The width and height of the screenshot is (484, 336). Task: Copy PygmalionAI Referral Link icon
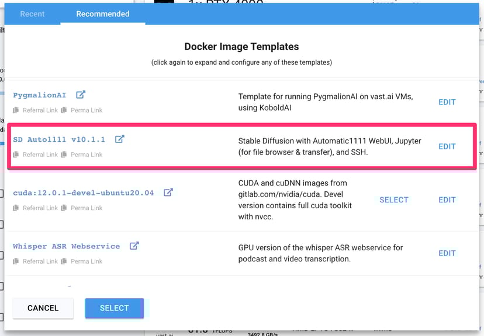tap(16, 110)
